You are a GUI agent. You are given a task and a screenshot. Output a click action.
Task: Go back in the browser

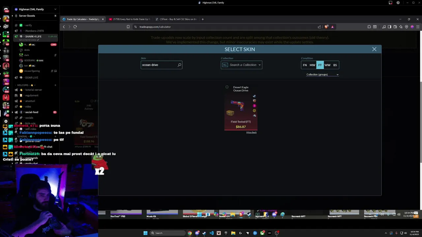[64, 27]
